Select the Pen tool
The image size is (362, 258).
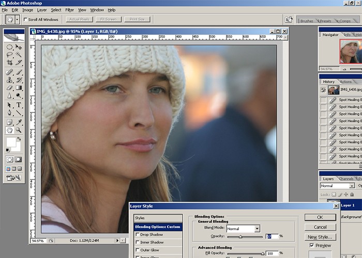[9, 112]
